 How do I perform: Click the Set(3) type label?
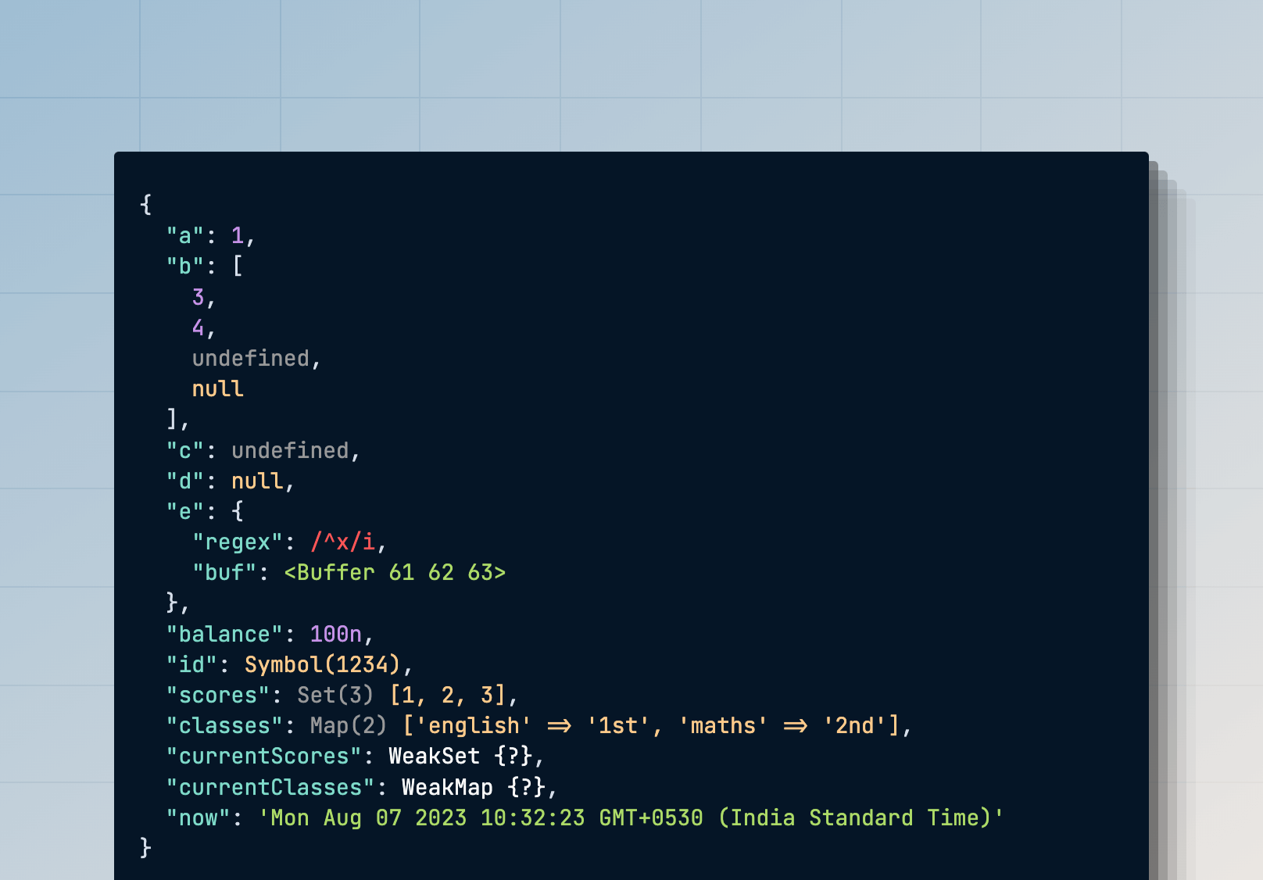point(335,696)
